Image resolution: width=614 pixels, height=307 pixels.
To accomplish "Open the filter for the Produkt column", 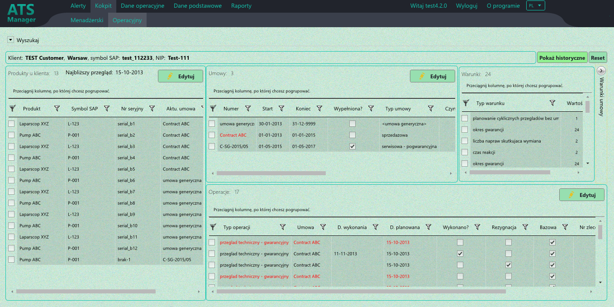I will pyautogui.click(x=57, y=109).
